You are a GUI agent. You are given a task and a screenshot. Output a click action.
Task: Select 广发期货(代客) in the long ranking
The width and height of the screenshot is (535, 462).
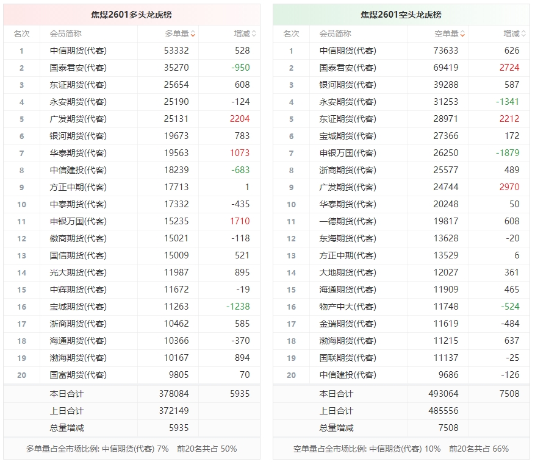[x=78, y=119]
